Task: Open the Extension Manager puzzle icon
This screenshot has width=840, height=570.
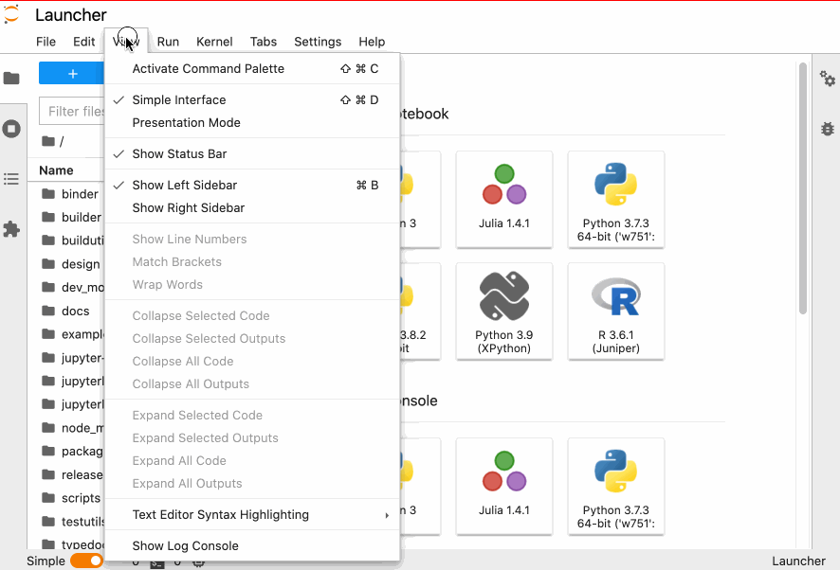Action: click(x=11, y=229)
